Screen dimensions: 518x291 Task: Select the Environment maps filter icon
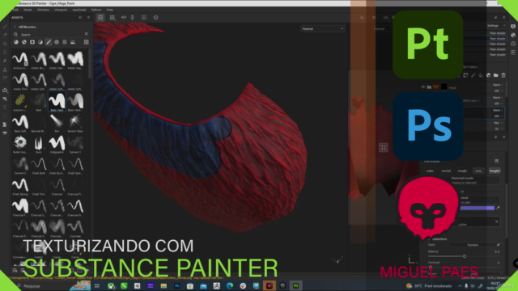pyautogui.click(x=73, y=42)
